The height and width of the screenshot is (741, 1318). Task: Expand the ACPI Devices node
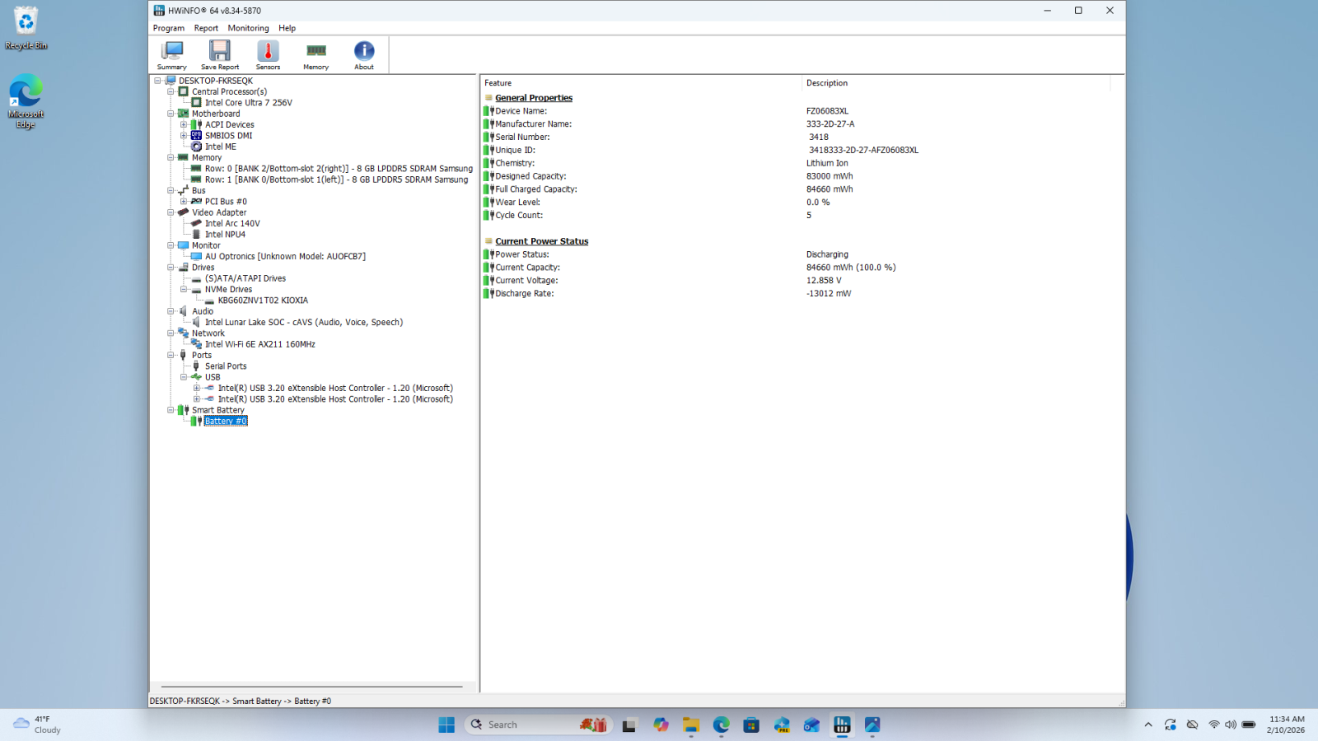pyautogui.click(x=184, y=125)
